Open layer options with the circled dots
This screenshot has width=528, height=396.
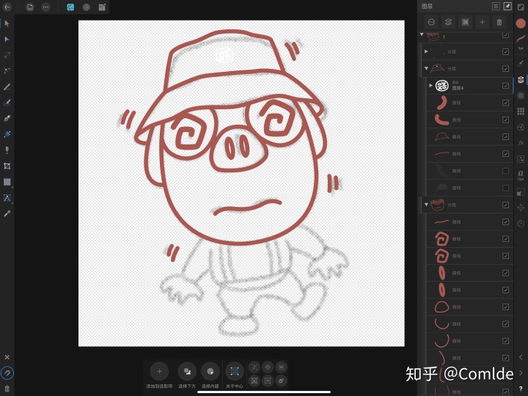pos(431,22)
